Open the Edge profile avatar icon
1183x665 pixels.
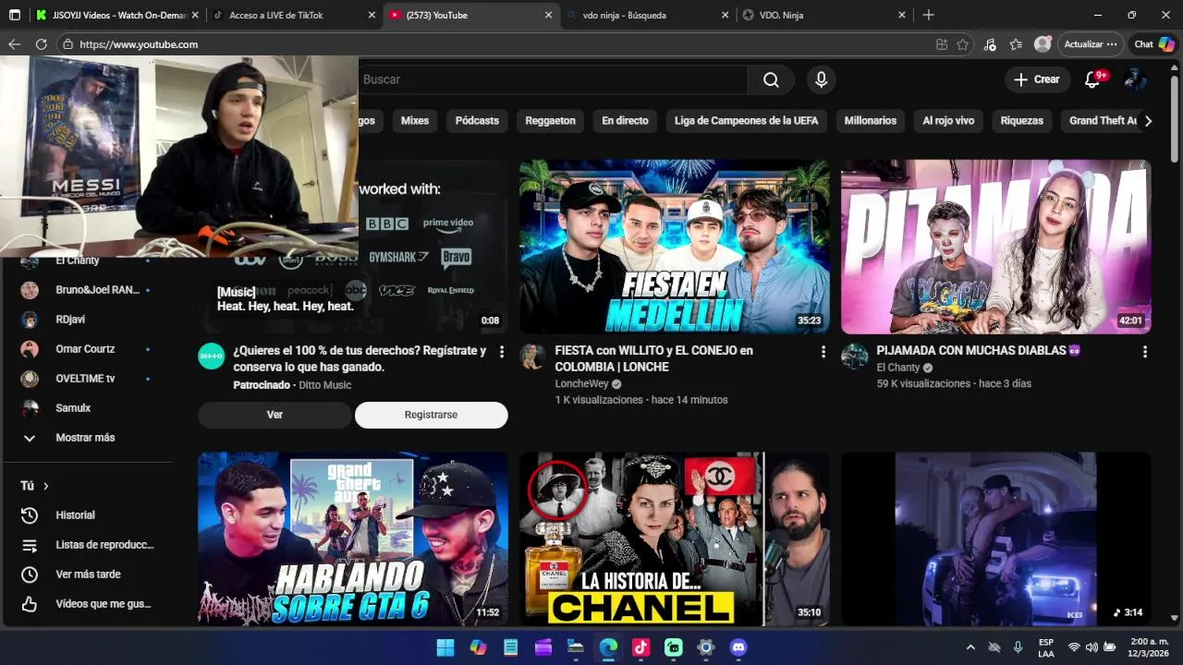1043,44
